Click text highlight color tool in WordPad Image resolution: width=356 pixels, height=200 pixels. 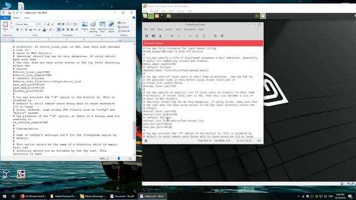click(x=51, y=29)
